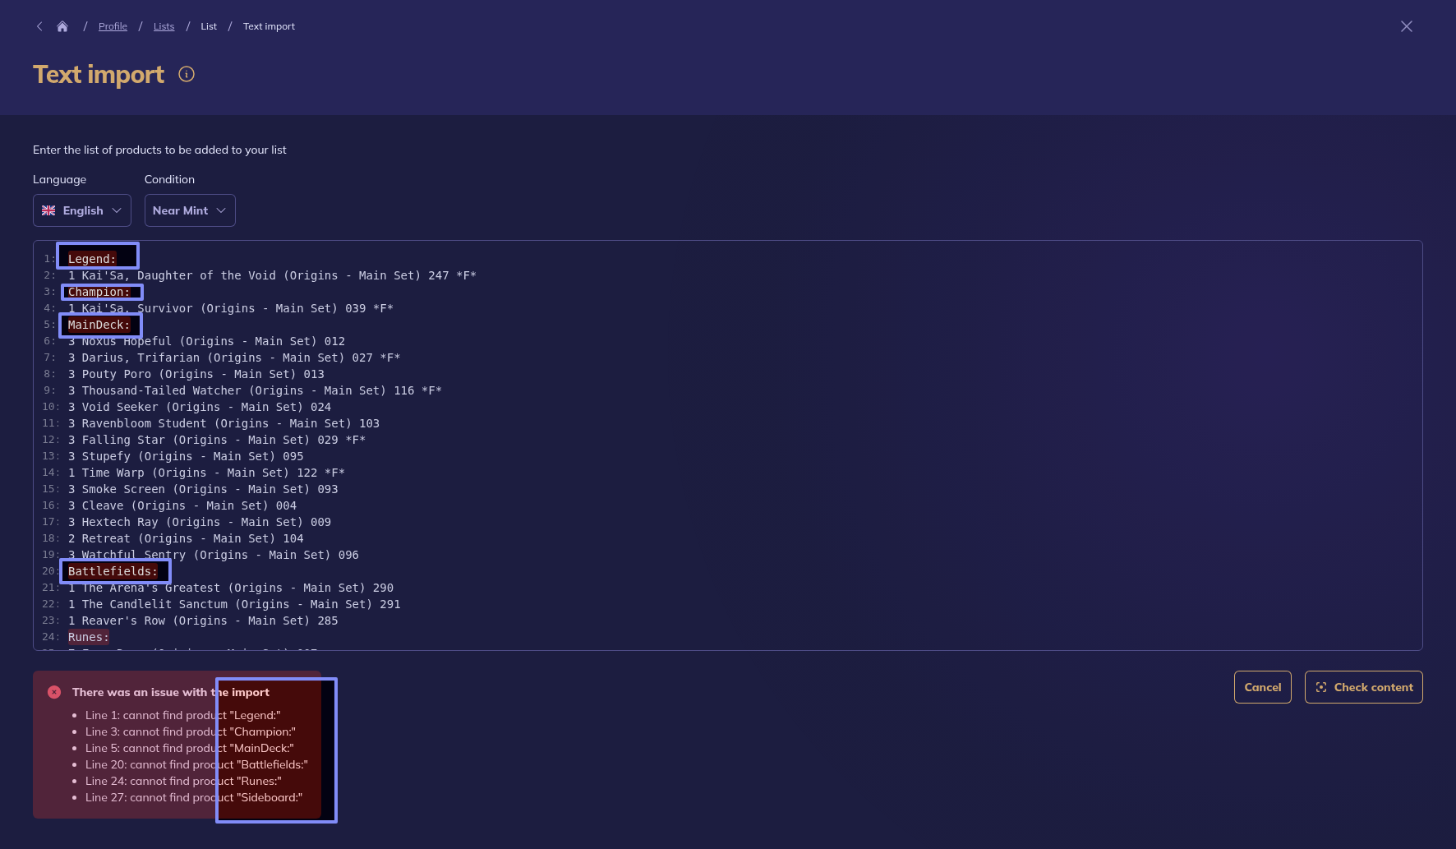Click the MainDeck: line in text area
Viewport: 1456px width, 849px height.
(x=99, y=325)
